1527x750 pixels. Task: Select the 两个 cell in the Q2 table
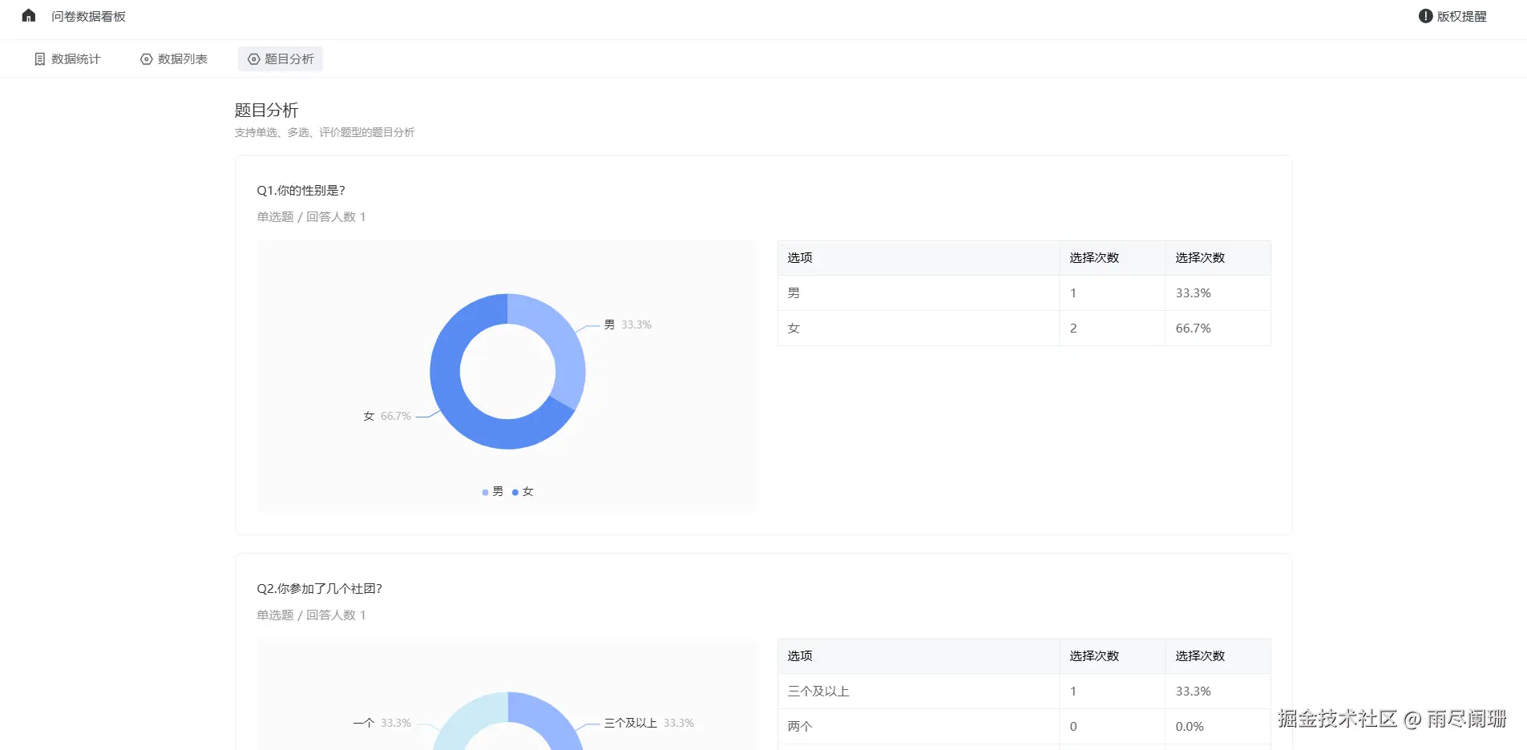point(919,727)
